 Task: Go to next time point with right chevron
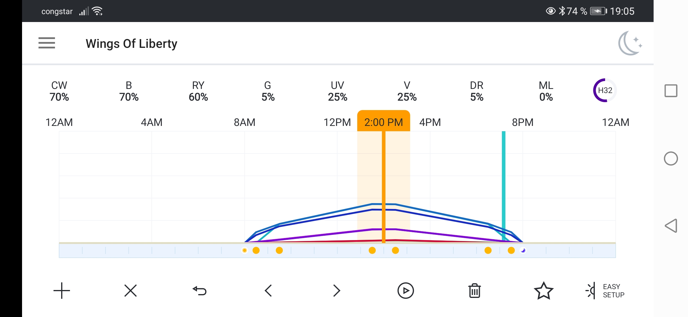tap(337, 291)
